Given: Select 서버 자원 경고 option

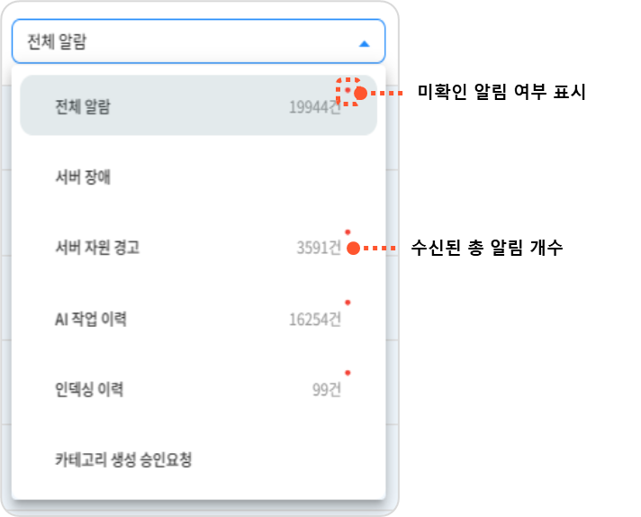Looking at the screenshot, I should pyautogui.click(x=198, y=248).
